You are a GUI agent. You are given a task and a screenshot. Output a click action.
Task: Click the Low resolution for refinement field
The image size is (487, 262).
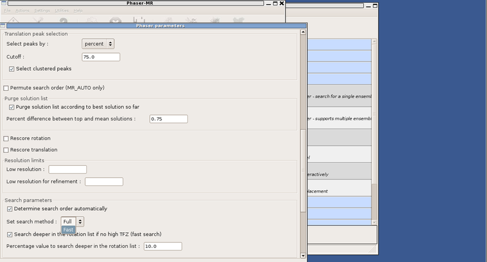coord(104,182)
